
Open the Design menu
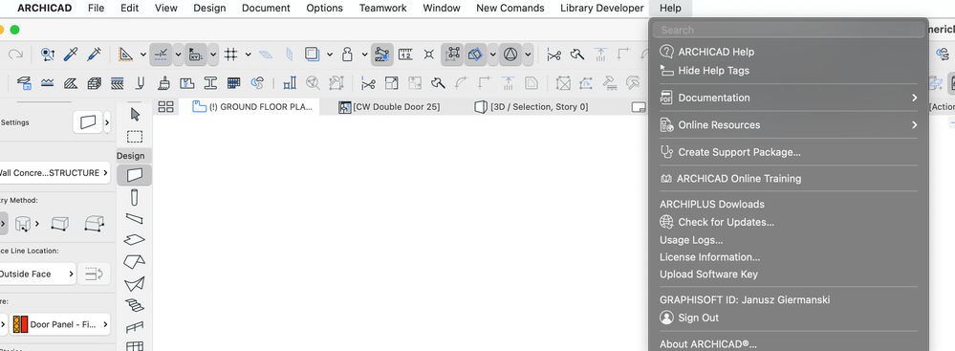[209, 8]
